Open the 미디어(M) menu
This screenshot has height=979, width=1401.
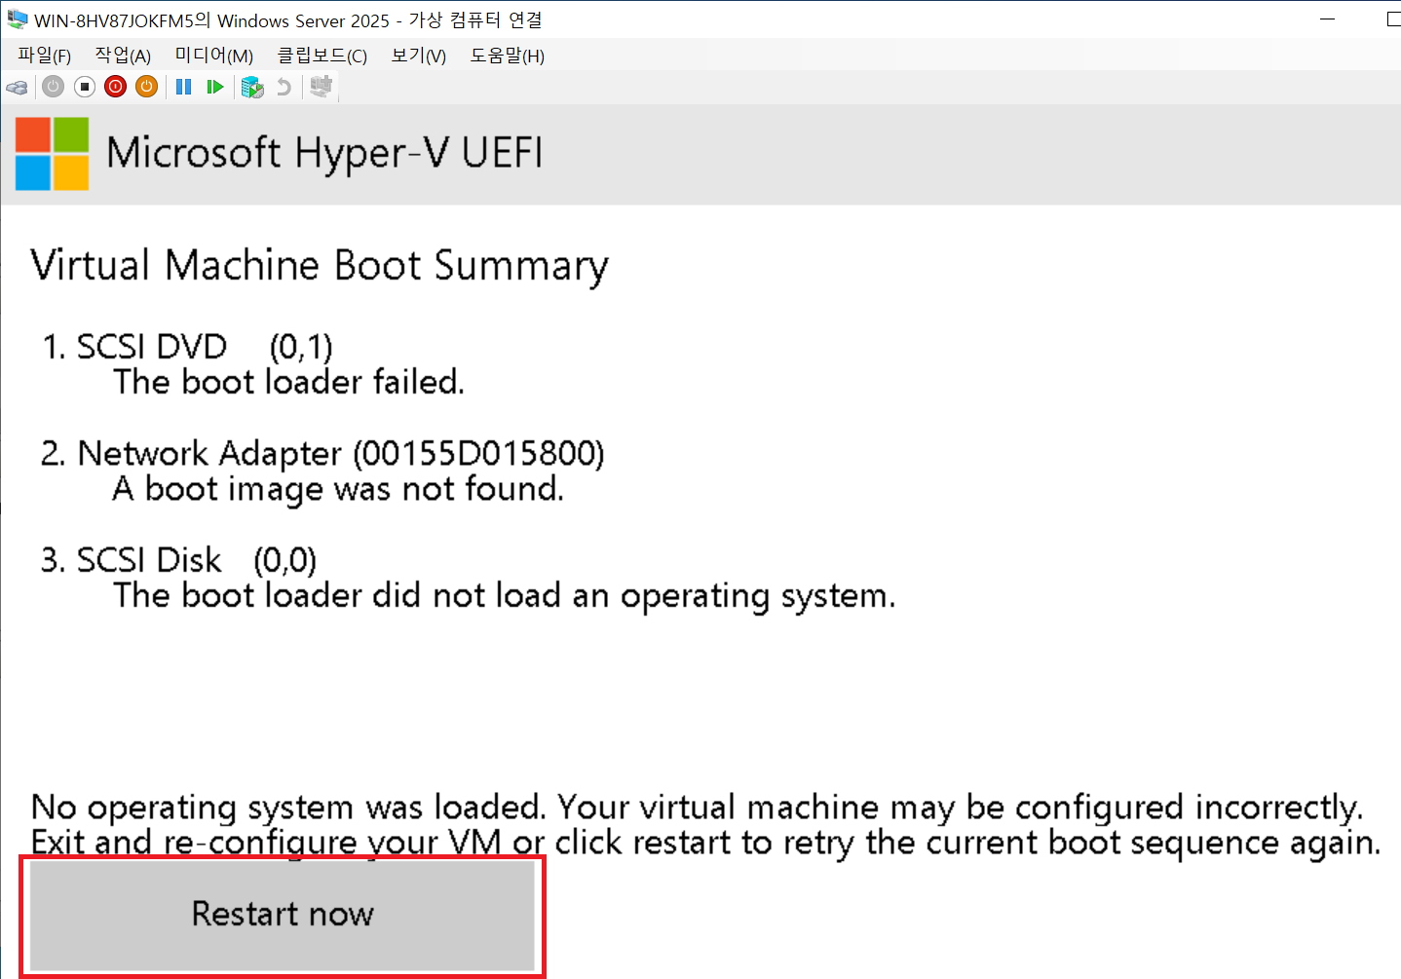(x=213, y=56)
